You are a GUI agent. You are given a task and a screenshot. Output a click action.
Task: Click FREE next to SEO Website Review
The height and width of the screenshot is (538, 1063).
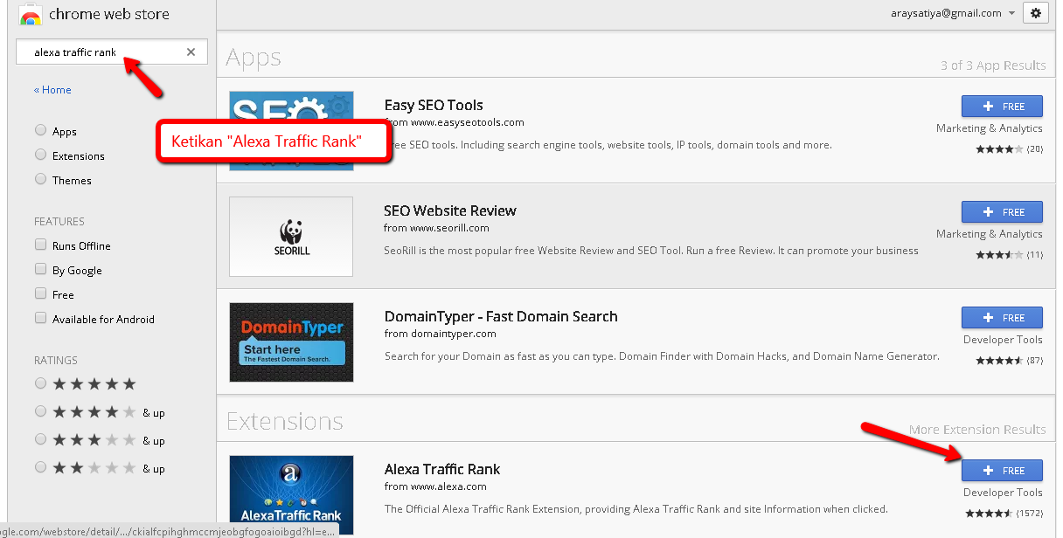pos(1002,211)
